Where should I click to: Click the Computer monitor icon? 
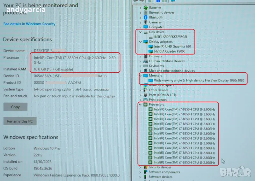(x=146, y=27)
